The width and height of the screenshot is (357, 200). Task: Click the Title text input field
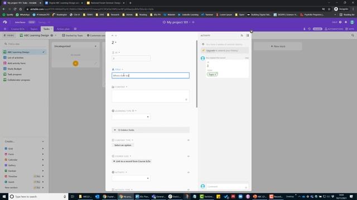tap(151, 76)
